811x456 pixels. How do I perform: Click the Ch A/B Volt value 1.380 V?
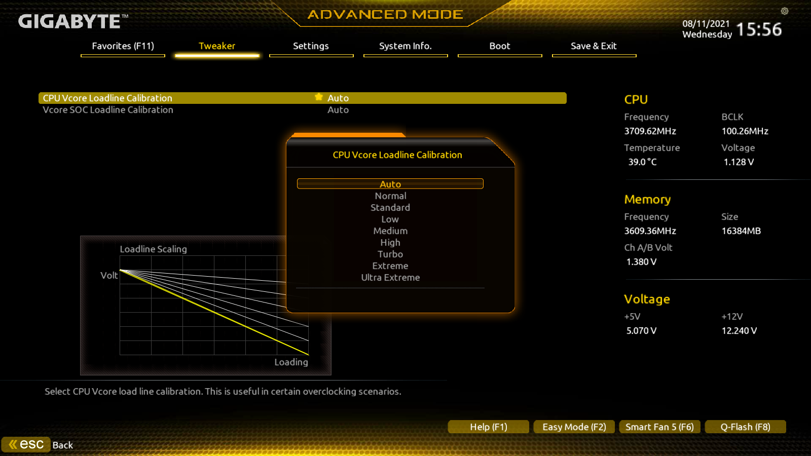coord(641,262)
